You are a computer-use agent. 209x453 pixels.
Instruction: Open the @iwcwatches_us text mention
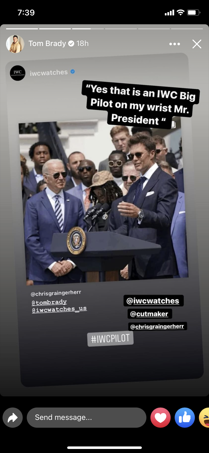point(59,309)
